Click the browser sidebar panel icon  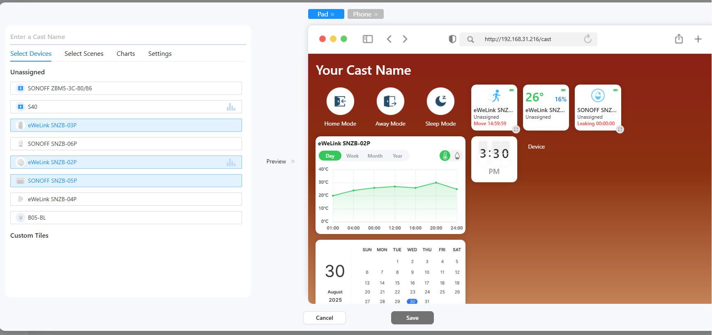tap(368, 39)
